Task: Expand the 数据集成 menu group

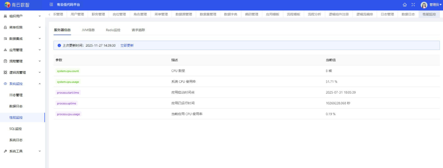Action: point(22,39)
